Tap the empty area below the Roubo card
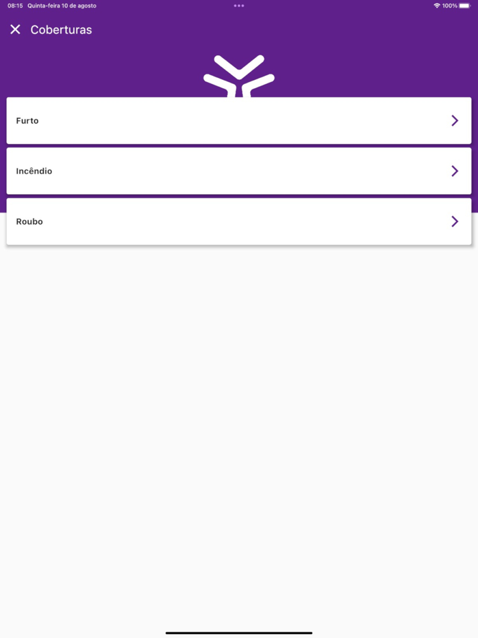478x638 pixels. point(239,427)
